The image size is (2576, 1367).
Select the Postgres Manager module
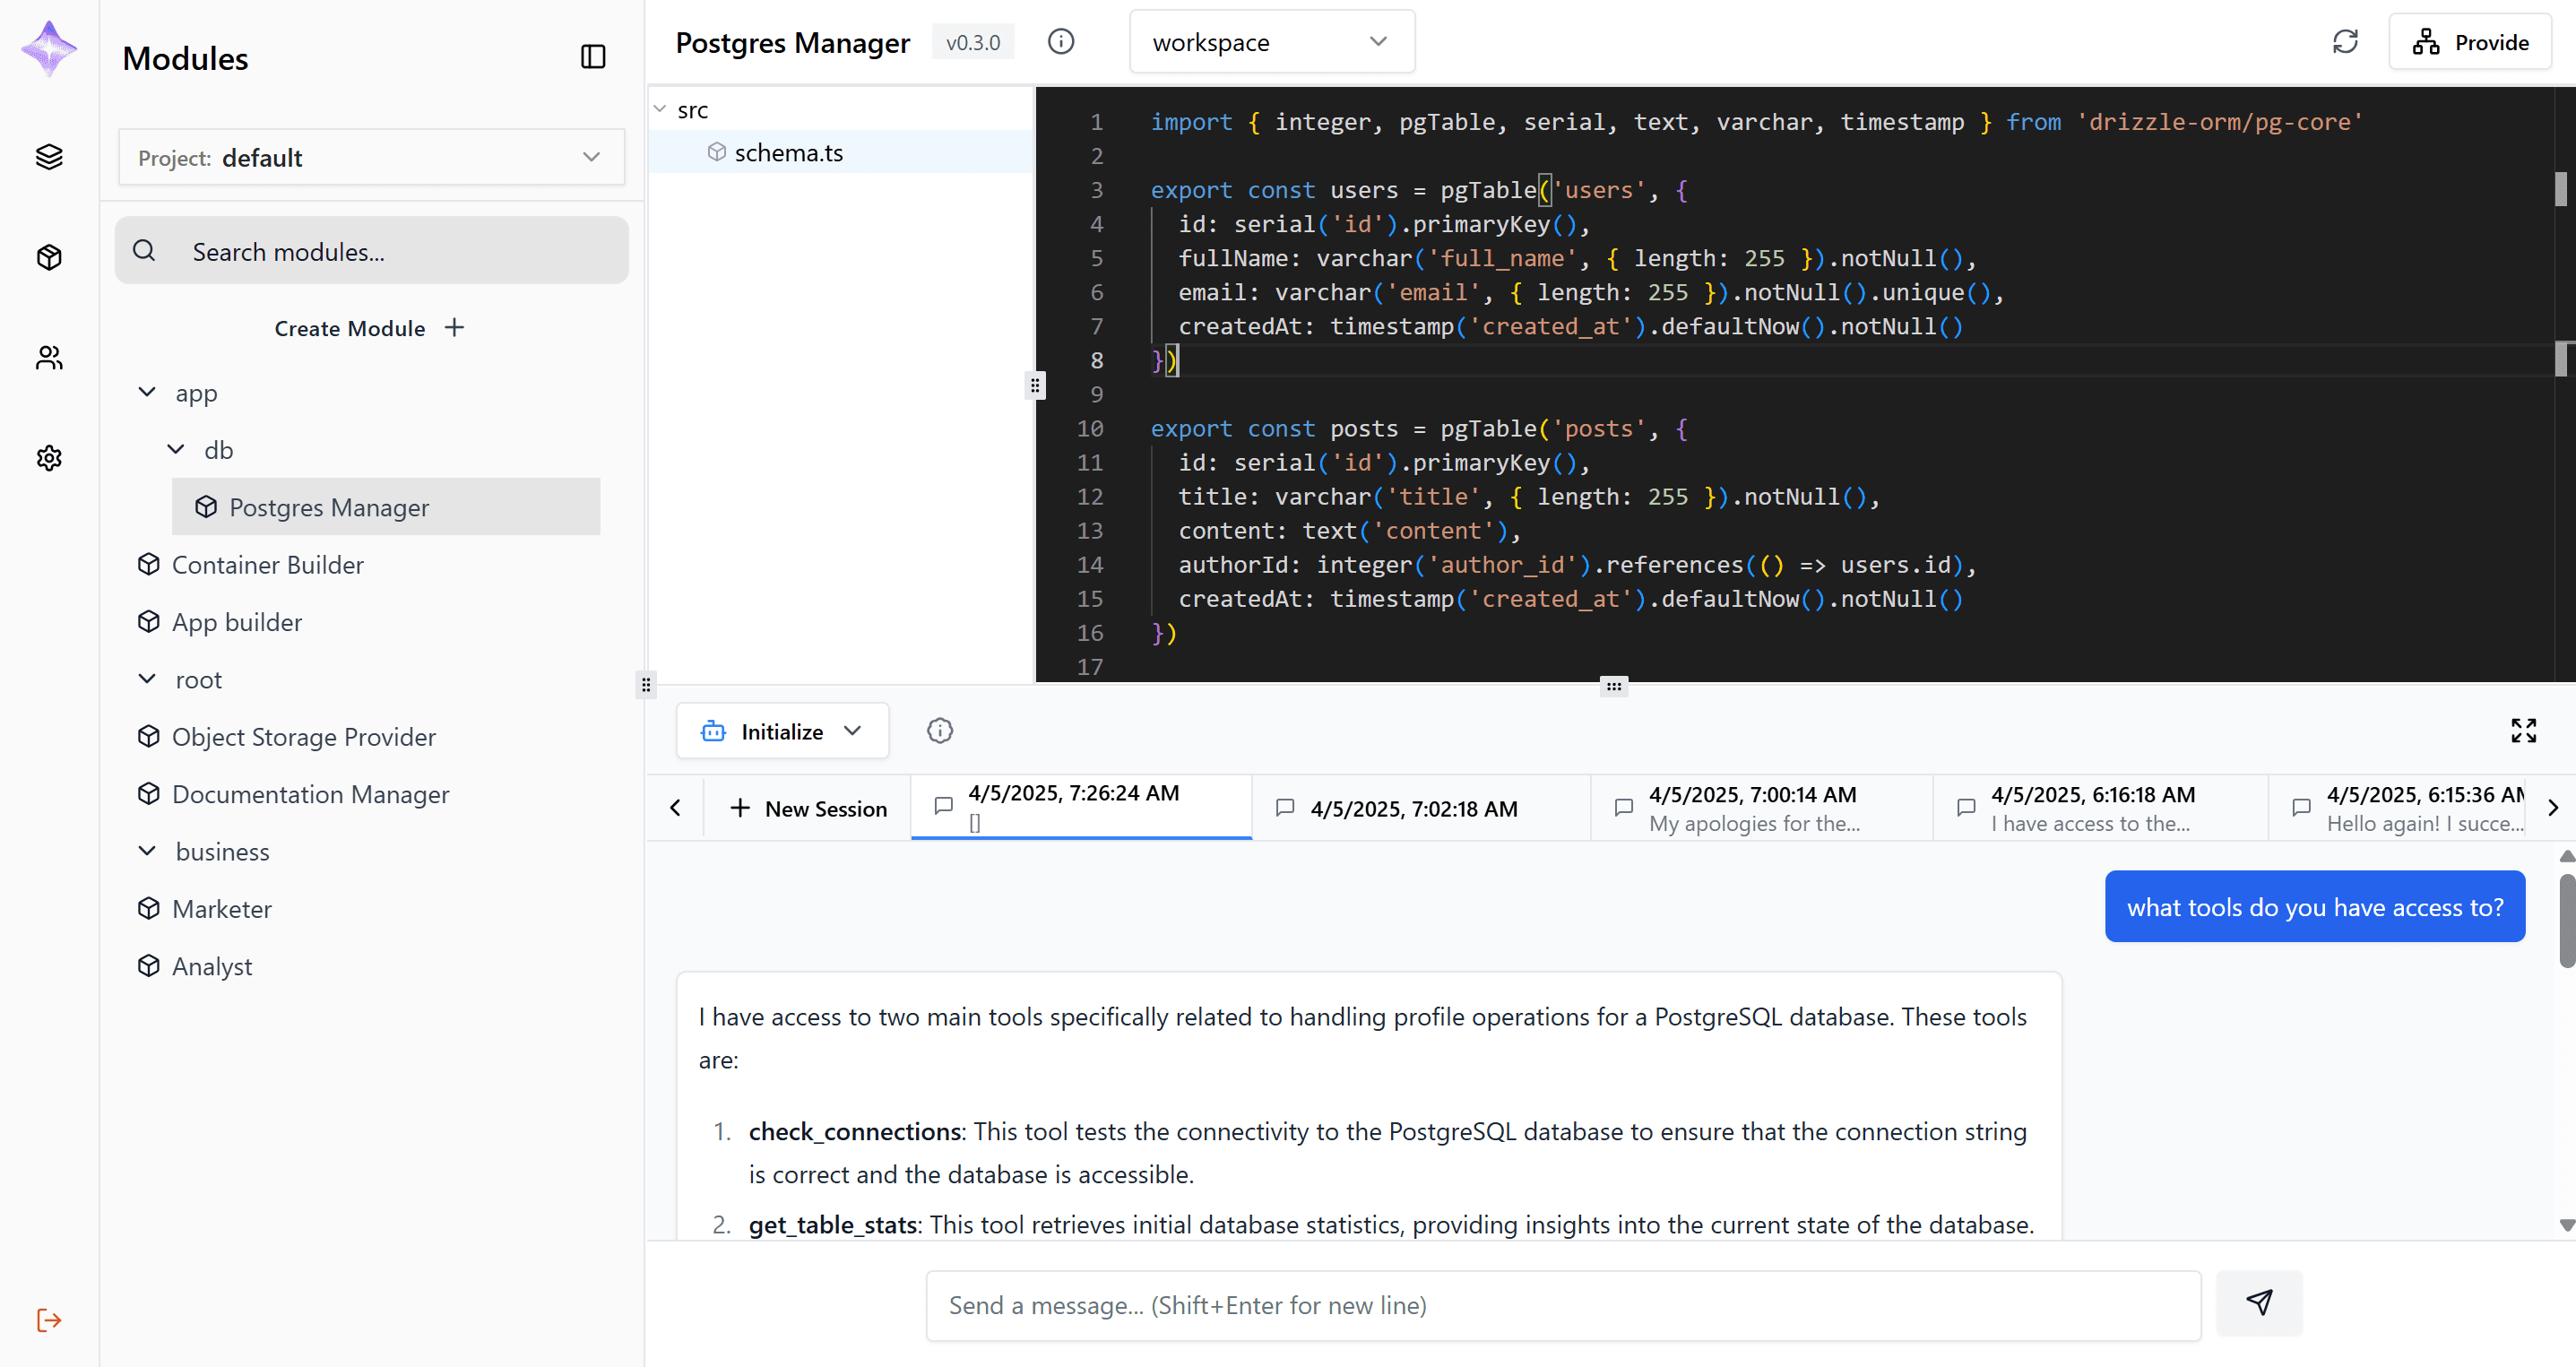tap(386, 507)
